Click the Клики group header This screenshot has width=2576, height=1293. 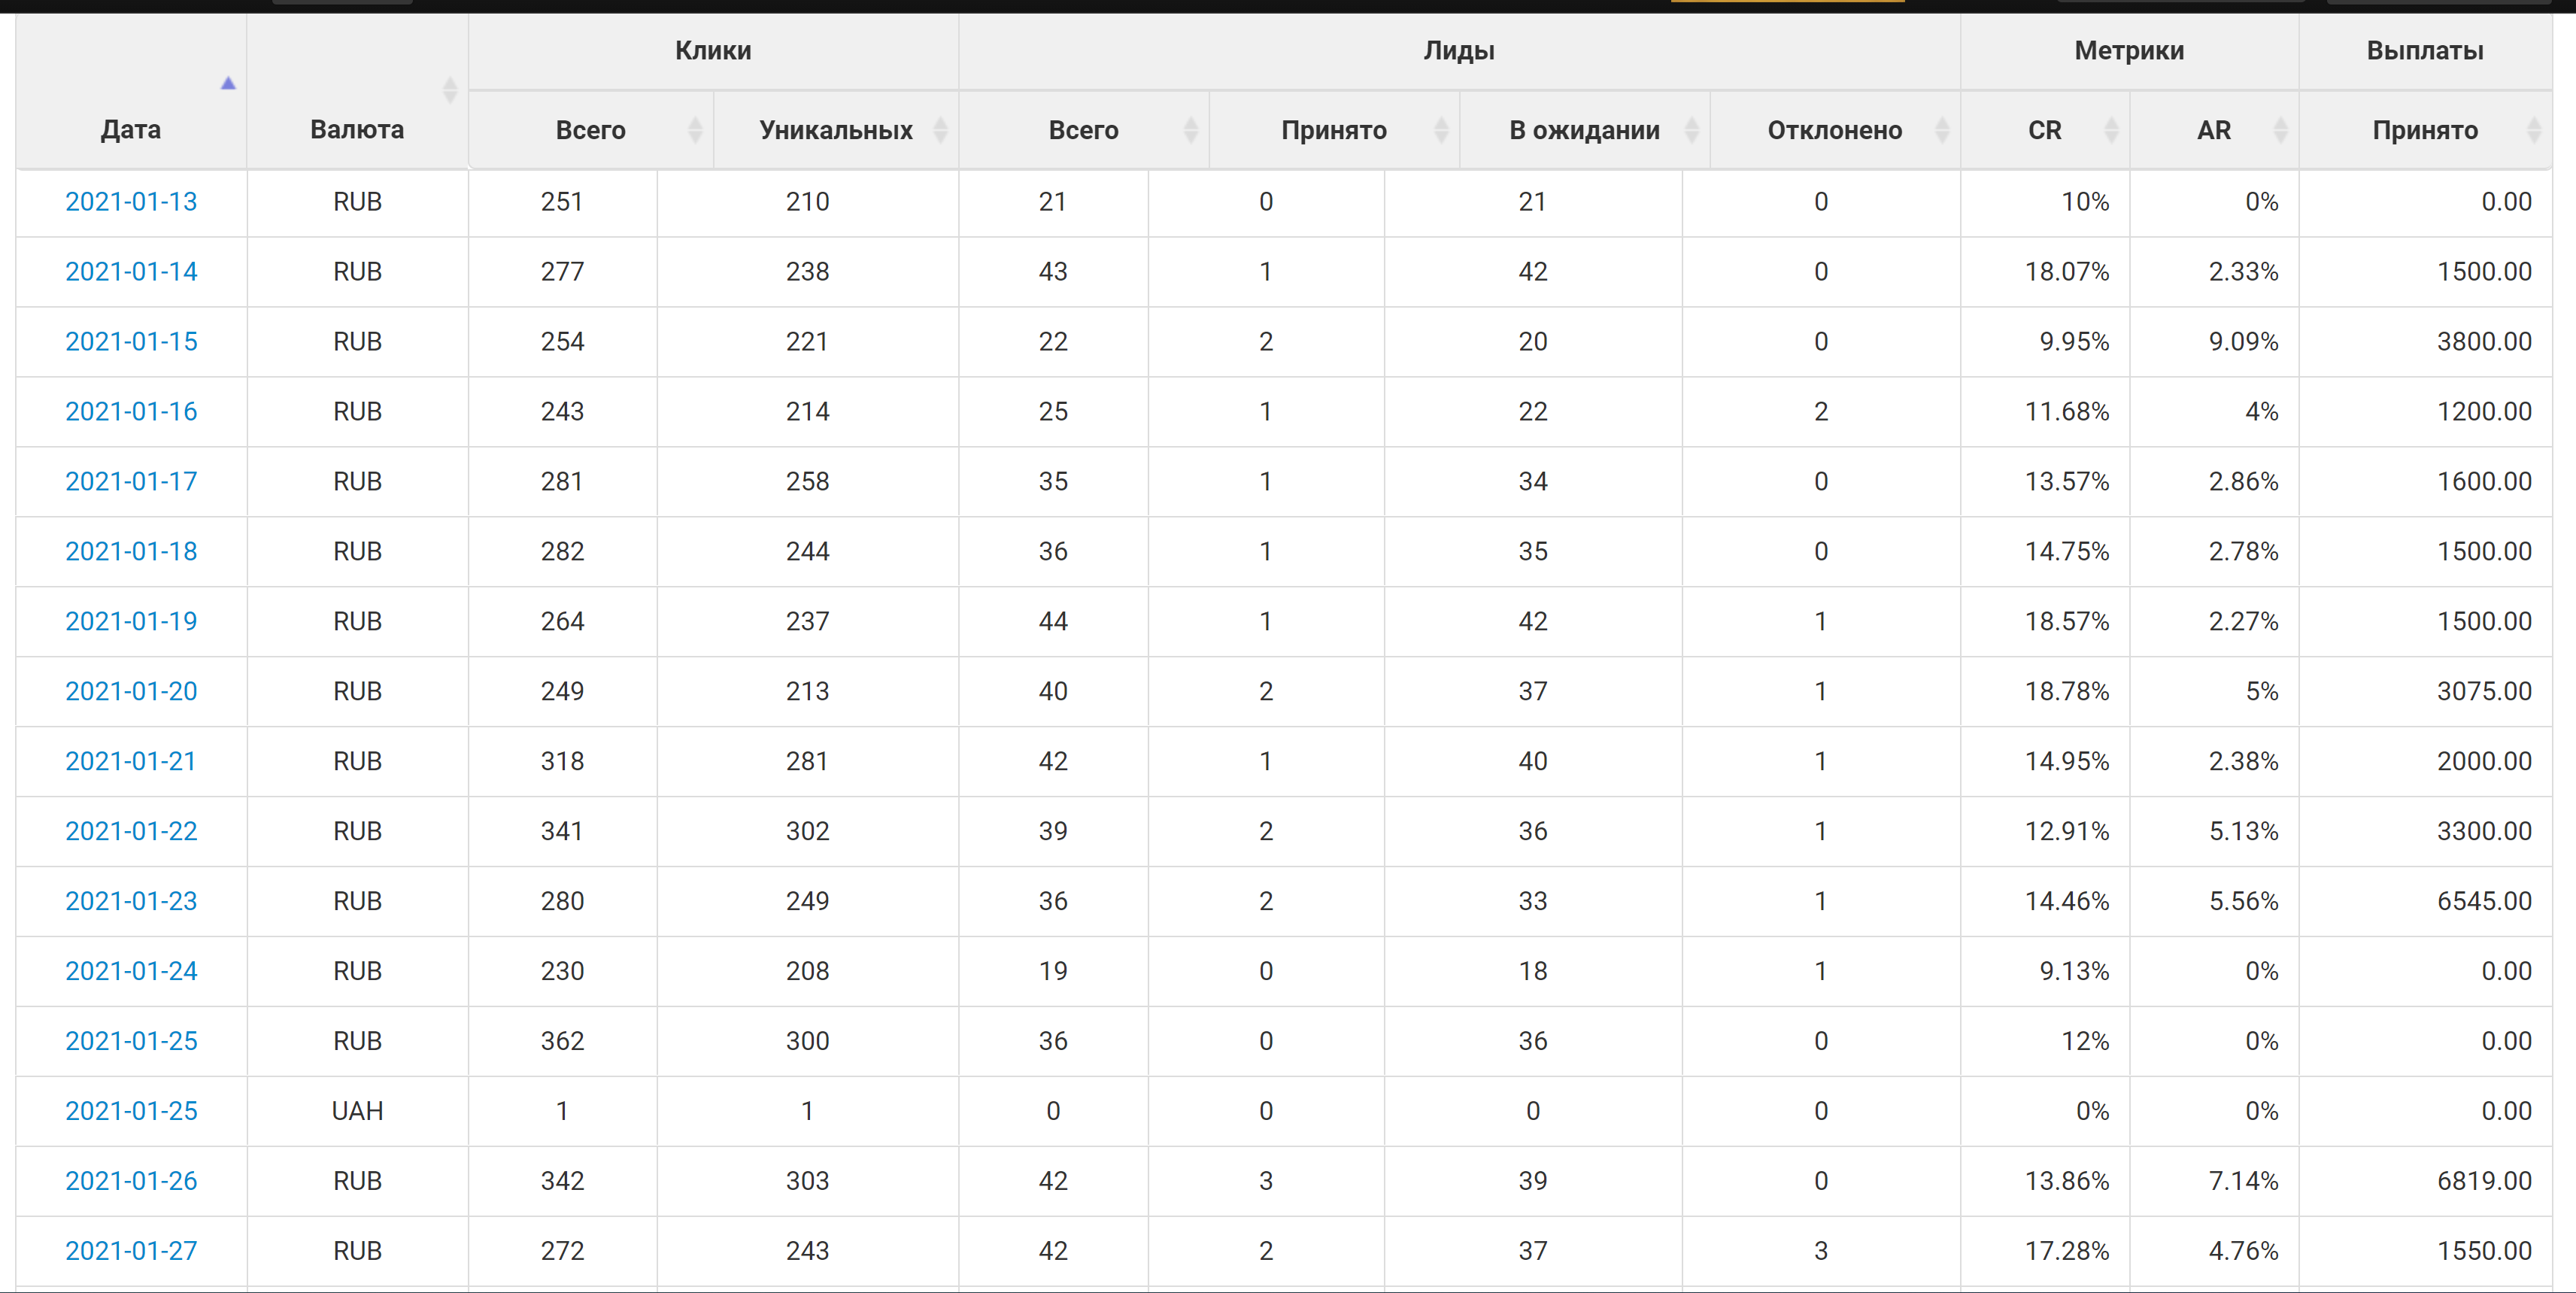click(x=713, y=51)
